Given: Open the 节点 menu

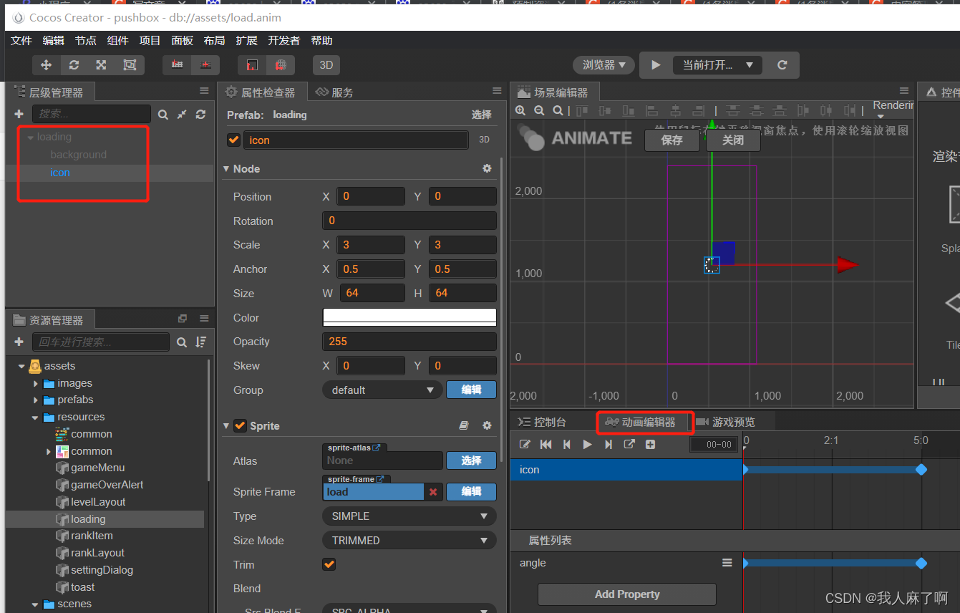Looking at the screenshot, I should coord(86,41).
